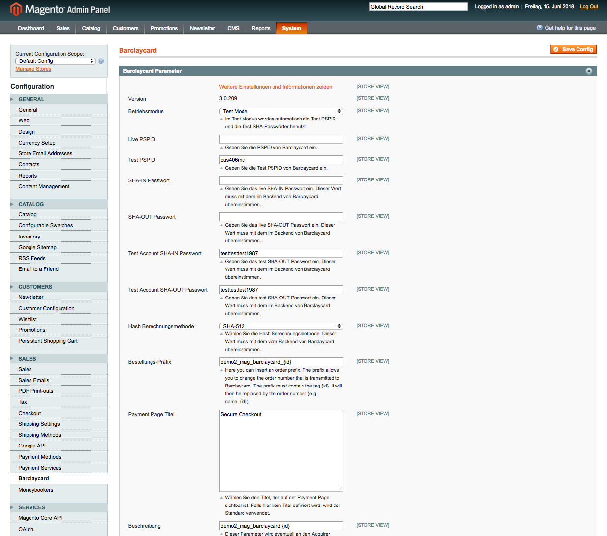Open PDF Print-outs section
The width and height of the screenshot is (607, 536).
(x=59, y=391)
